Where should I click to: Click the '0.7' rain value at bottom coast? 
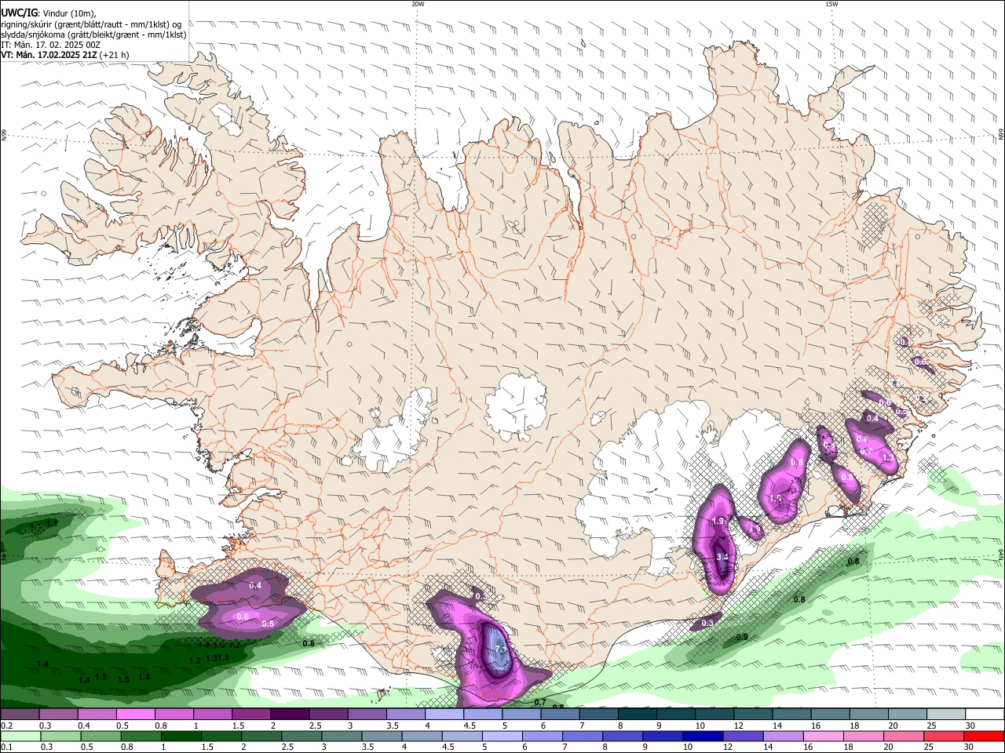click(x=540, y=702)
